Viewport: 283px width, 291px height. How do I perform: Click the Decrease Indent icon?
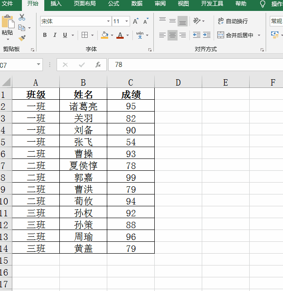pyautogui.click(x=196, y=35)
